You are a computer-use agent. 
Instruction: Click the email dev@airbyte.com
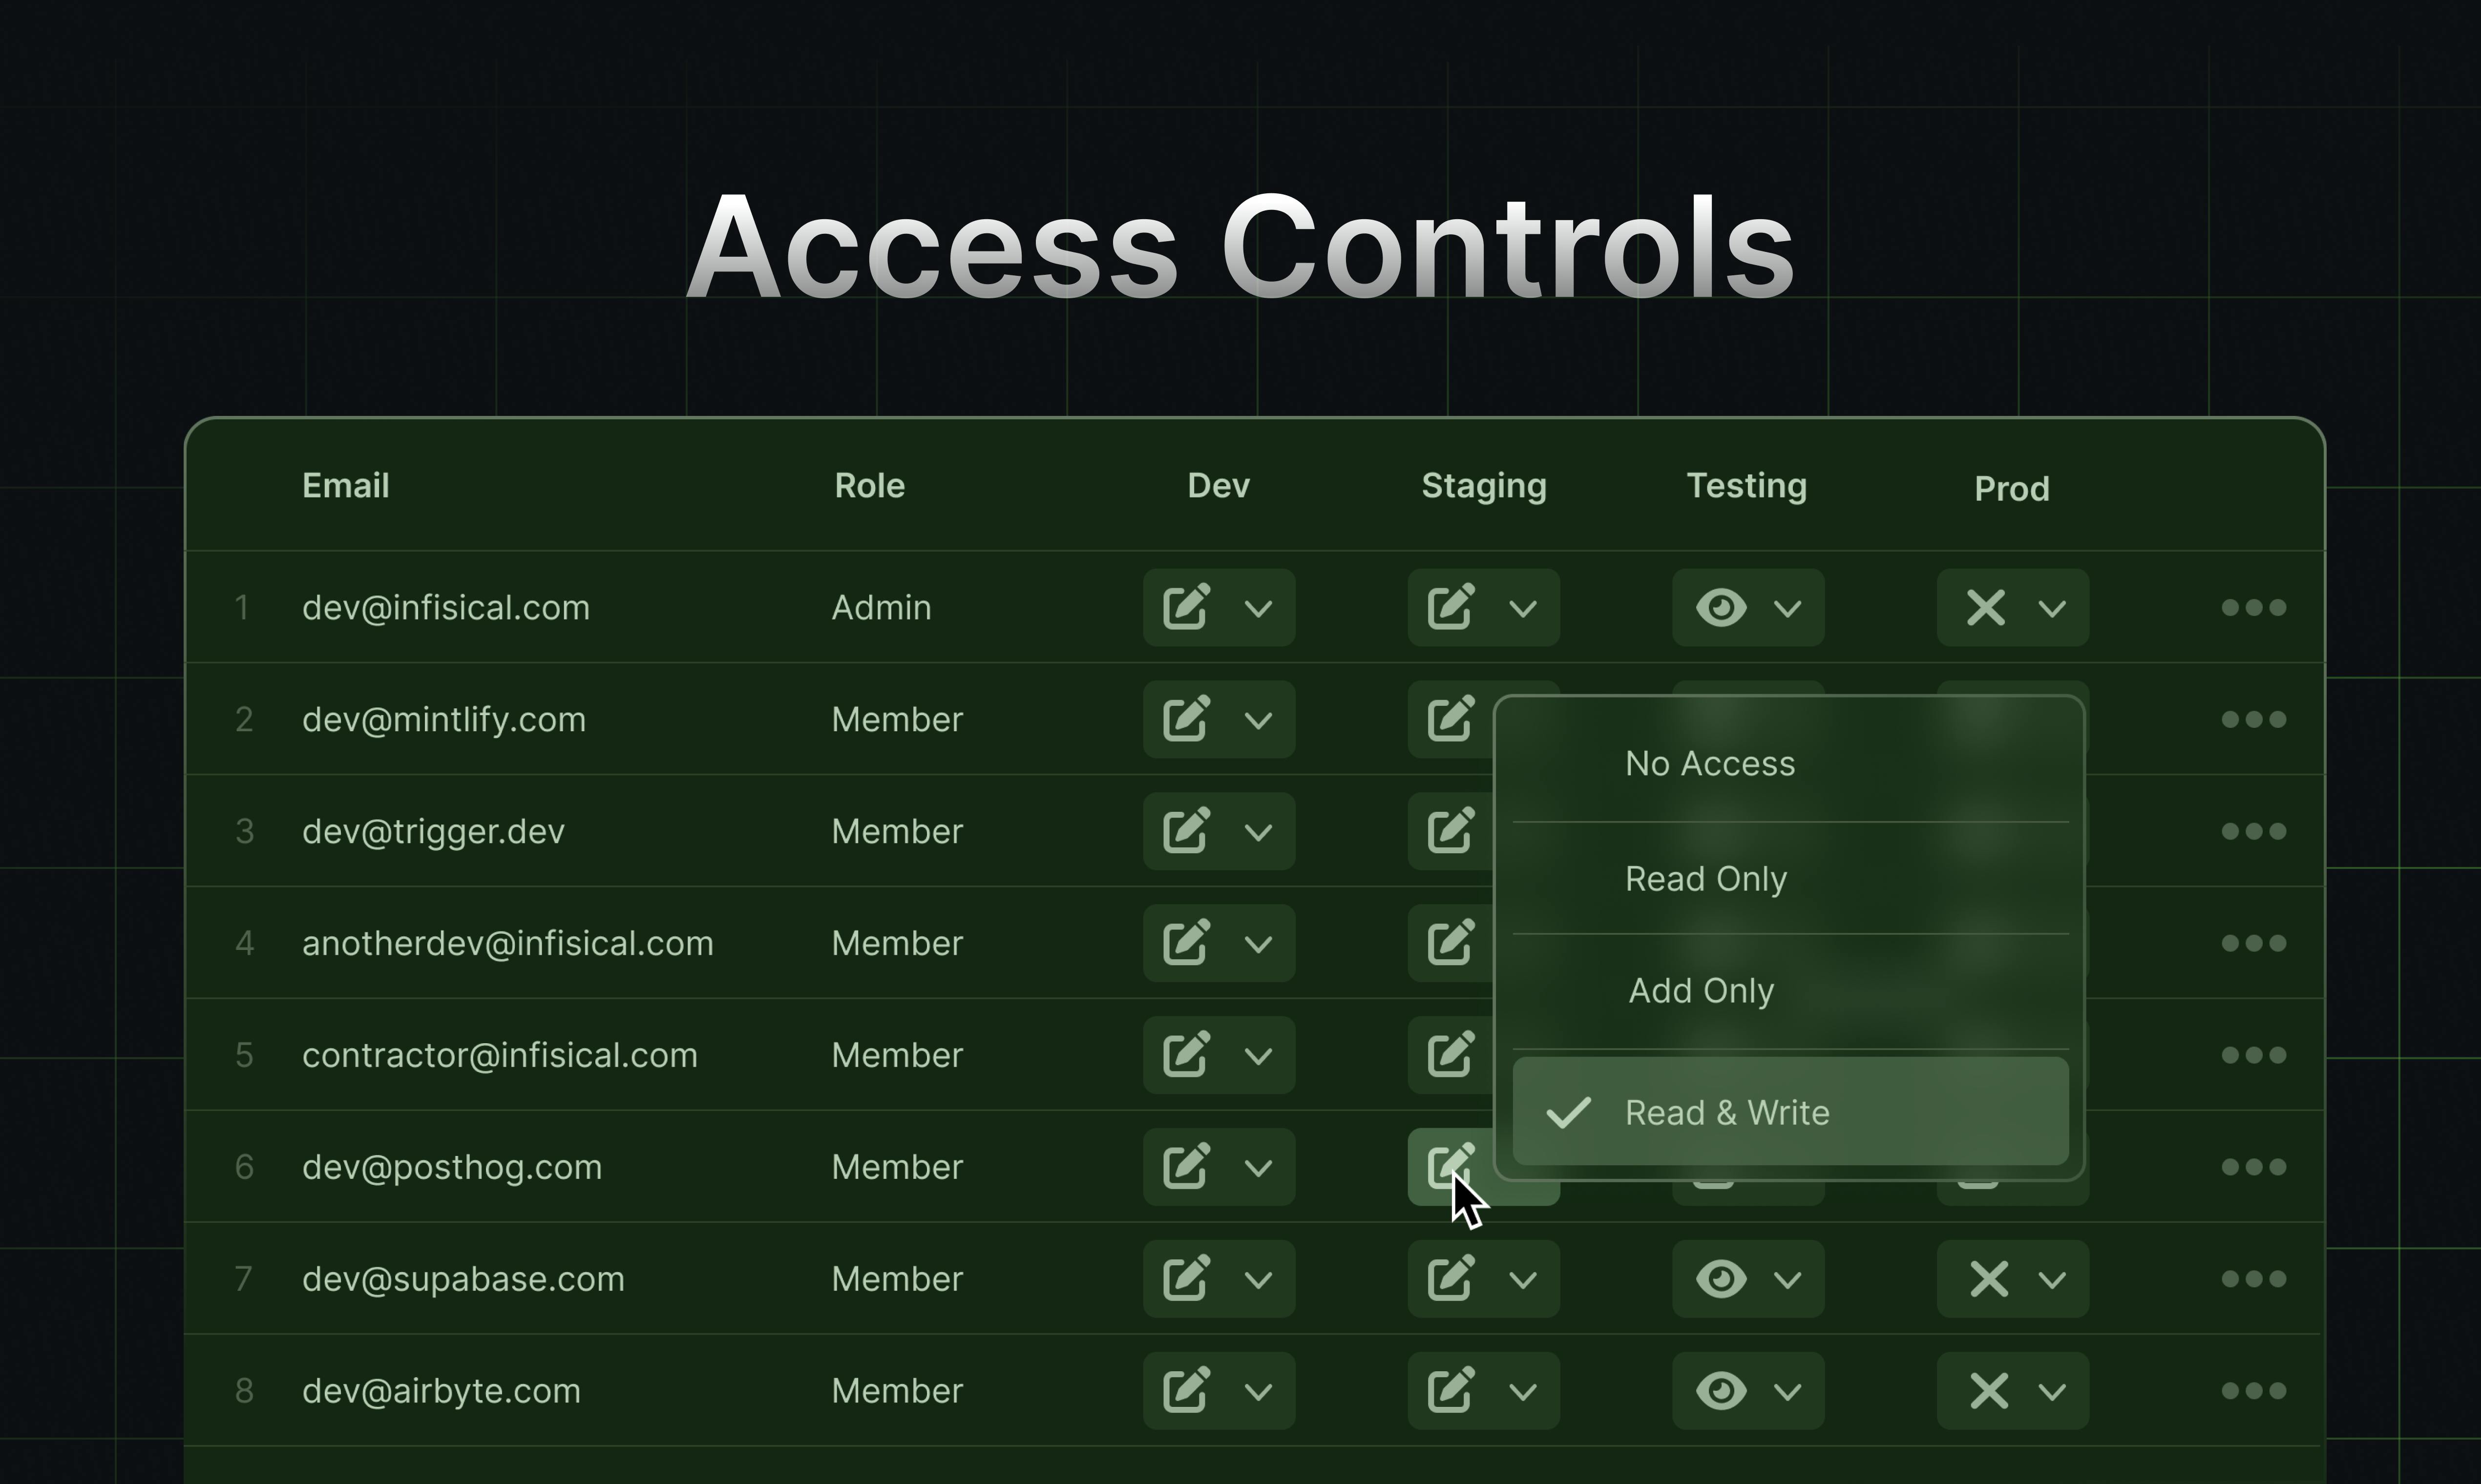(441, 1392)
